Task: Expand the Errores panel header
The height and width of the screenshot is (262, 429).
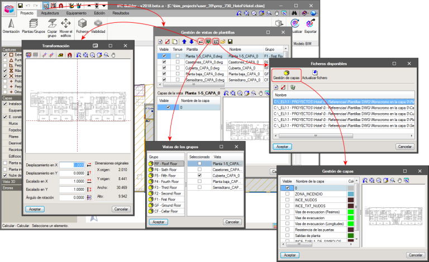Action: 12,188
